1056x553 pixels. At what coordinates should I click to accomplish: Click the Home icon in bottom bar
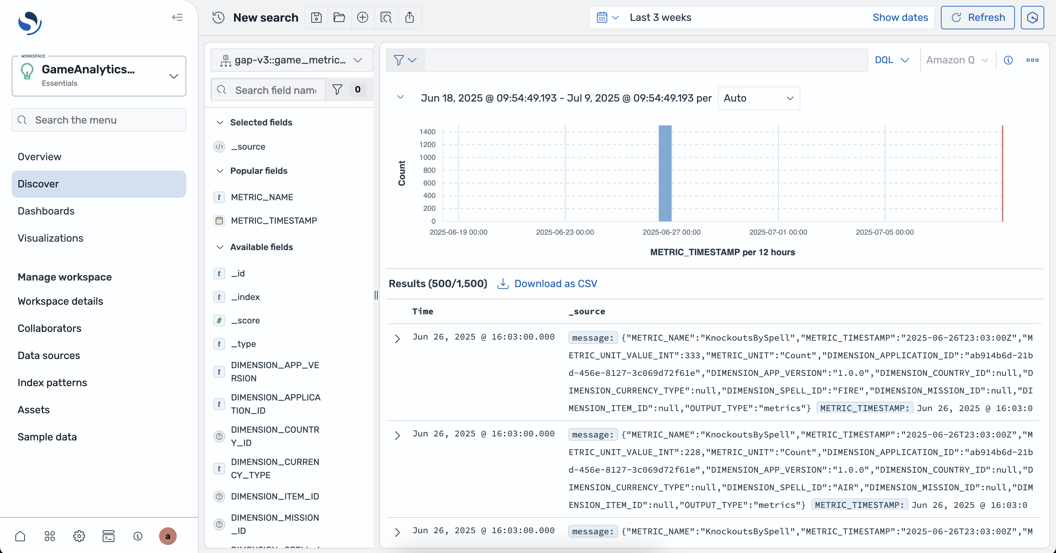click(x=20, y=536)
